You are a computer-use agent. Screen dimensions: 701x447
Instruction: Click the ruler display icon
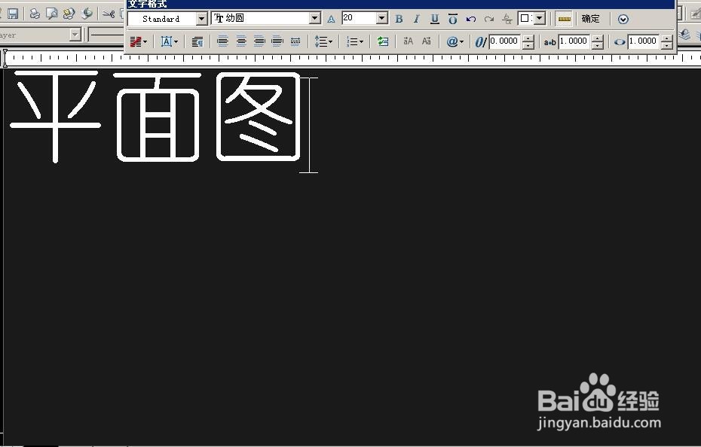563,19
